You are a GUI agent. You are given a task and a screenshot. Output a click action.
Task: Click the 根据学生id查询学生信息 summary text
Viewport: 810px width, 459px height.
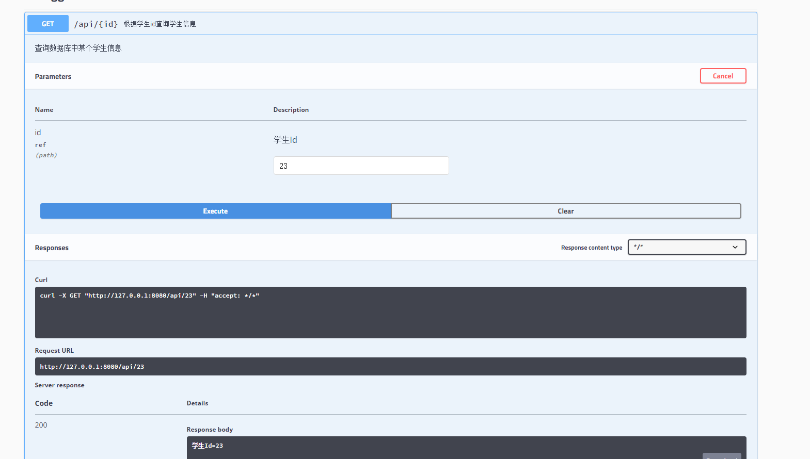coord(160,24)
